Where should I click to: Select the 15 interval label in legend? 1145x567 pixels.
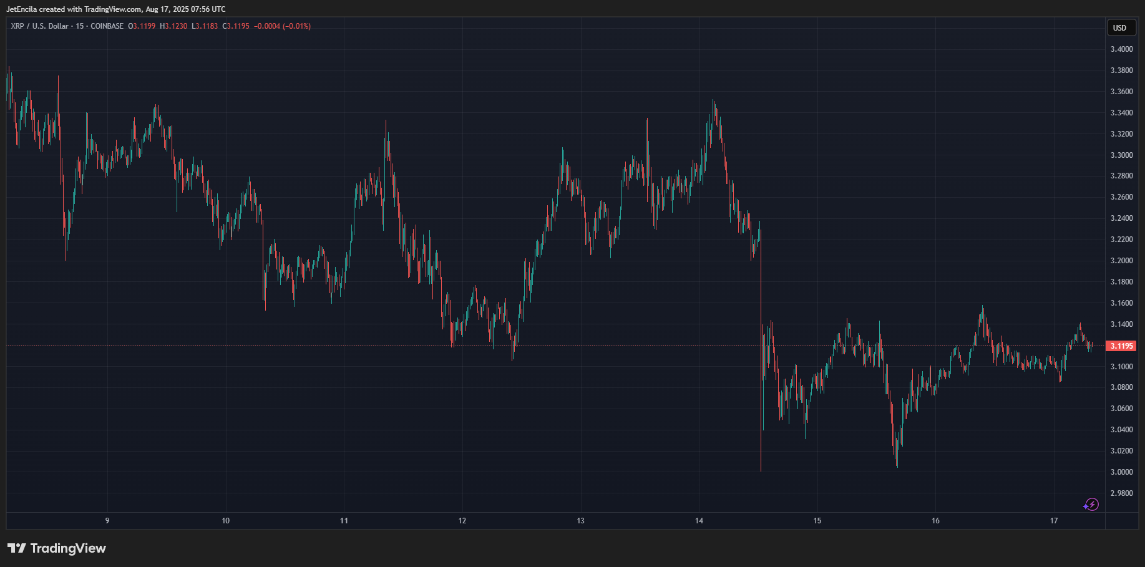tap(80, 26)
